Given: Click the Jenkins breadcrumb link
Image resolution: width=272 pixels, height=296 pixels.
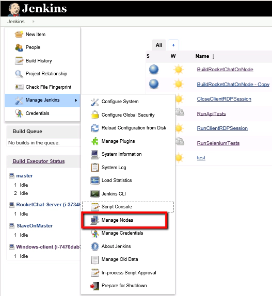Looking at the screenshot, I should click(x=16, y=22).
